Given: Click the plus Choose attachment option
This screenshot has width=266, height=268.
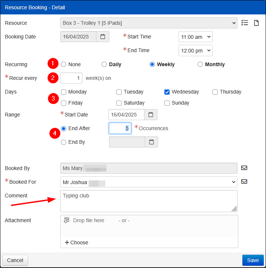Looking at the screenshot, I should [77, 242].
